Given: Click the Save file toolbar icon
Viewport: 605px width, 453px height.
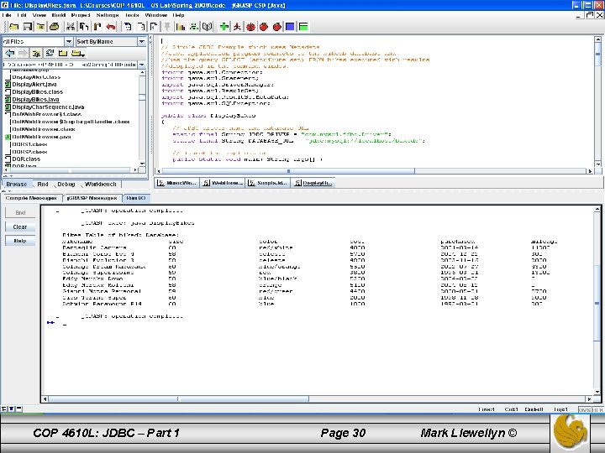Looking at the screenshot, I should point(28,27).
